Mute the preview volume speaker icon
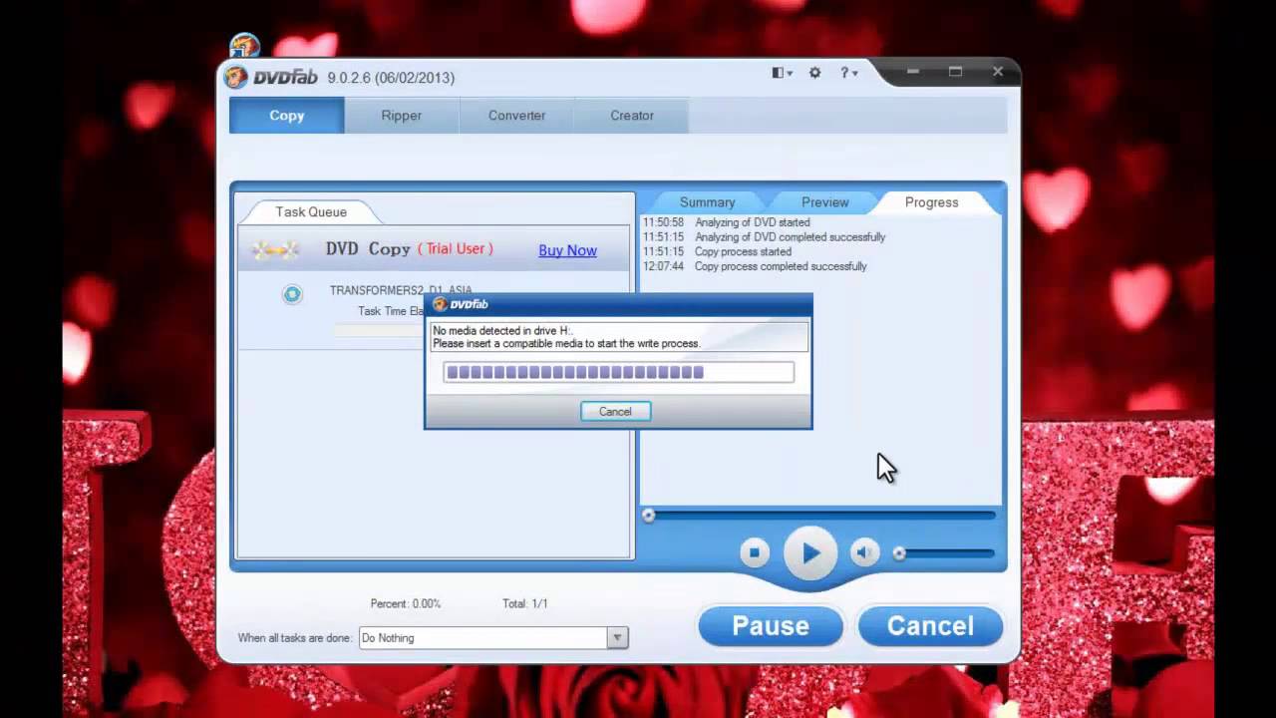The image size is (1276, 718). [864, 552]
